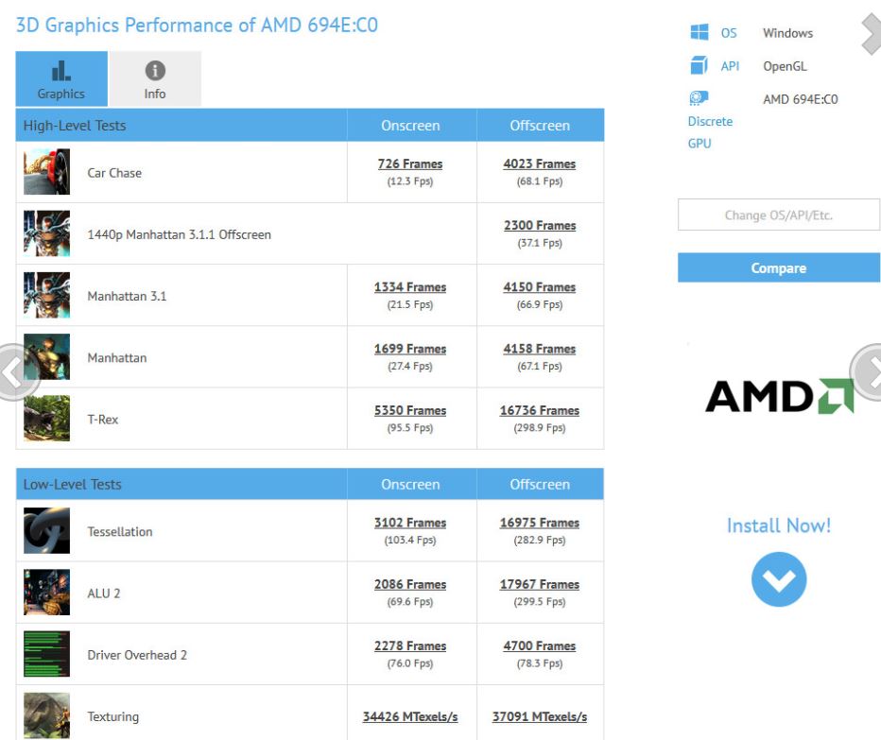
Task: Go to previous device with left arrow
Action: coord(13,372)
